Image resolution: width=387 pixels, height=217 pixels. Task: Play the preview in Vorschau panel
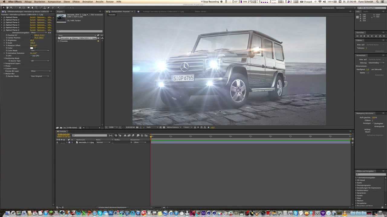pos(364,36)
